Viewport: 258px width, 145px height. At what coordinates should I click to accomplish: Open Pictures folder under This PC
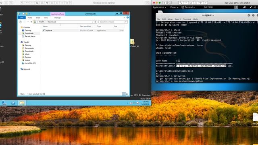coord(28,57)
